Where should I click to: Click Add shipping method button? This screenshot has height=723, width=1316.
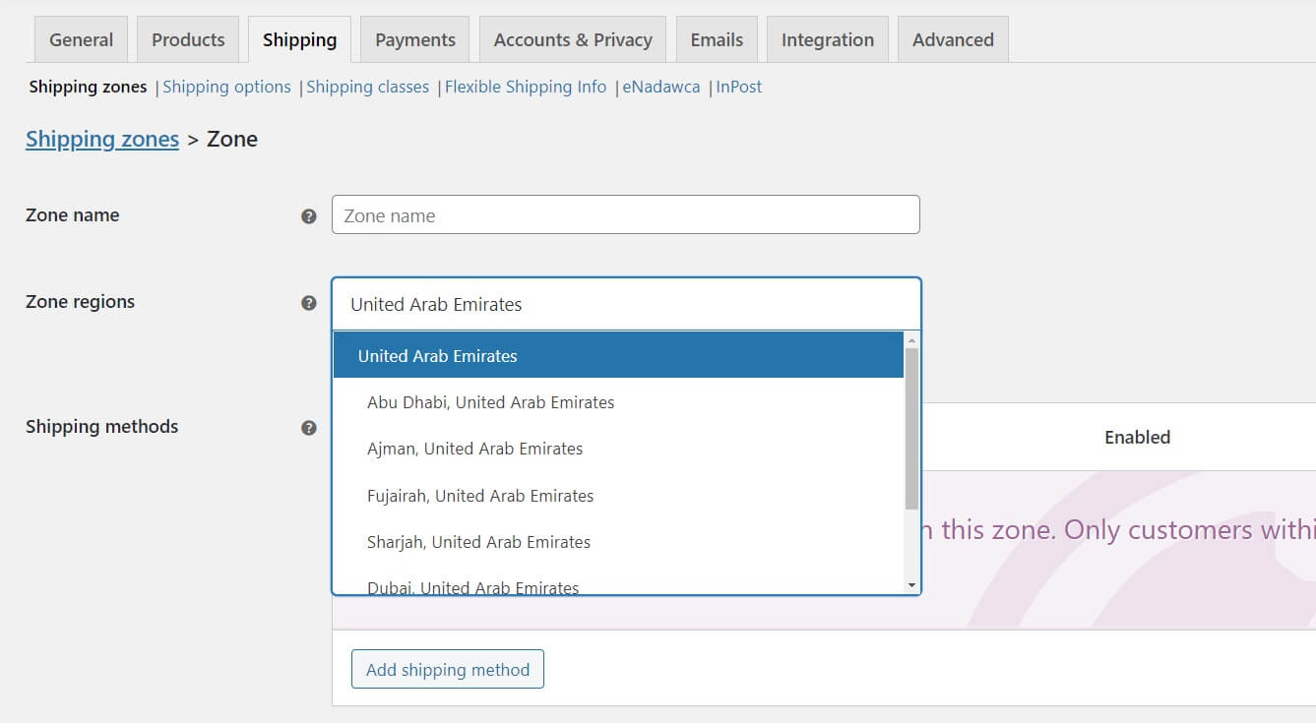[448, 669]
